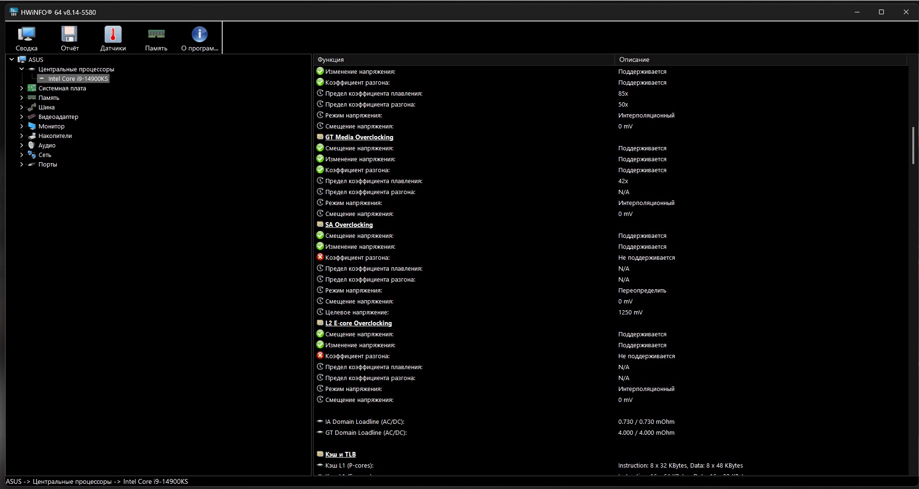
Task: Click the chip icon beside IA Domain Loadline
Action: (320, 421)
